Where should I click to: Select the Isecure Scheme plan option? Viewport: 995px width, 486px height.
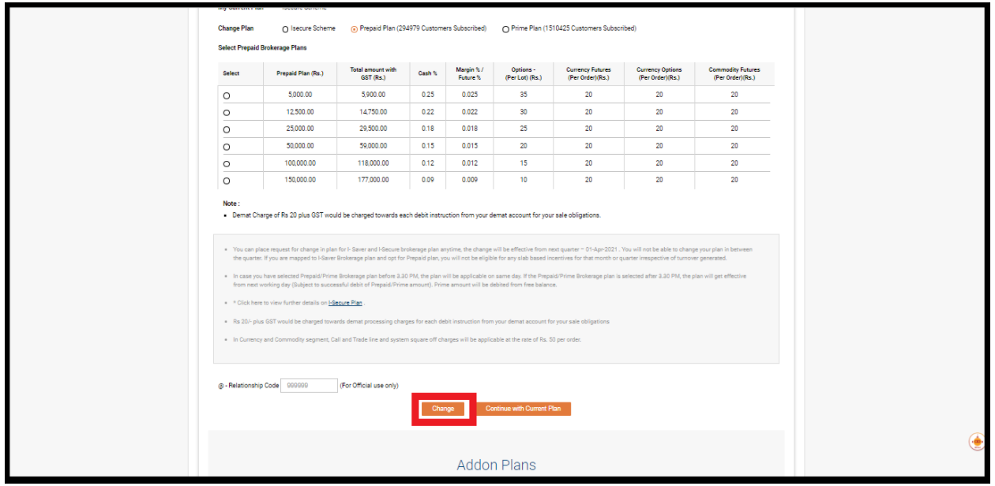[x=285, y=29]
